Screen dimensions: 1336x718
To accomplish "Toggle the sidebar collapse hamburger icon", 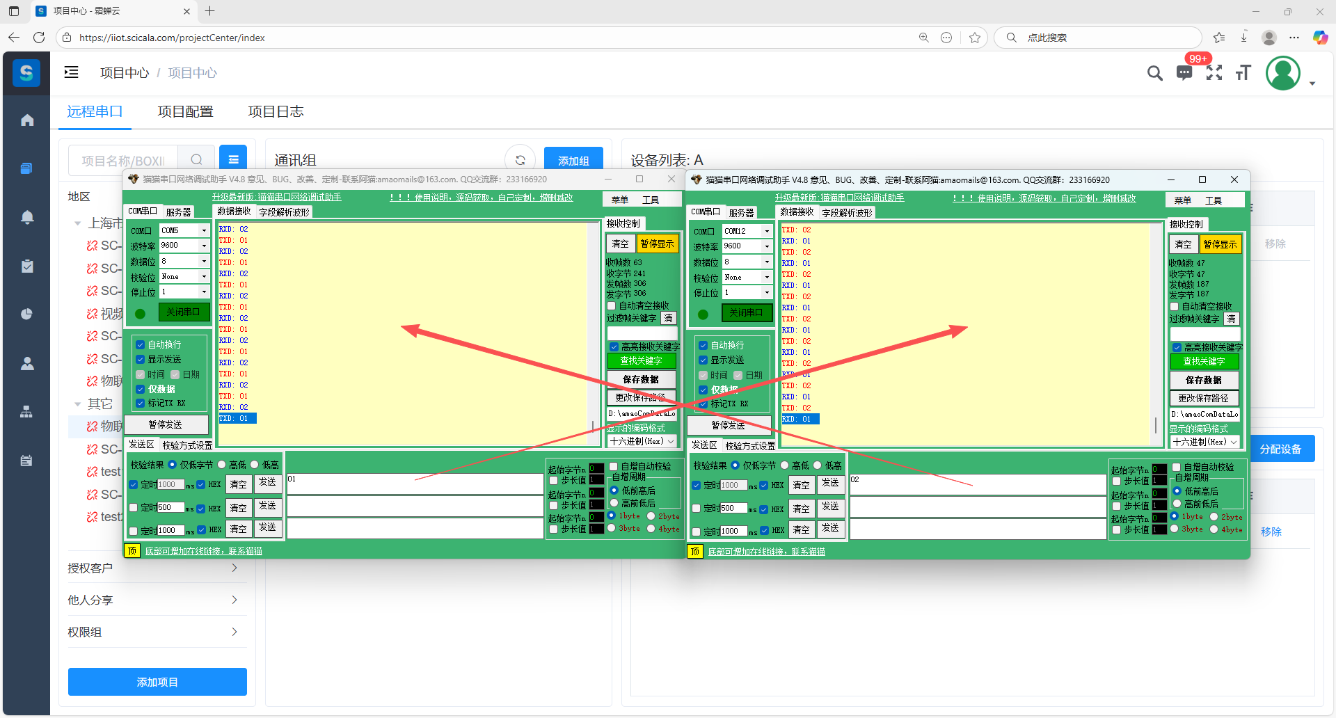I will pos(71,72).
